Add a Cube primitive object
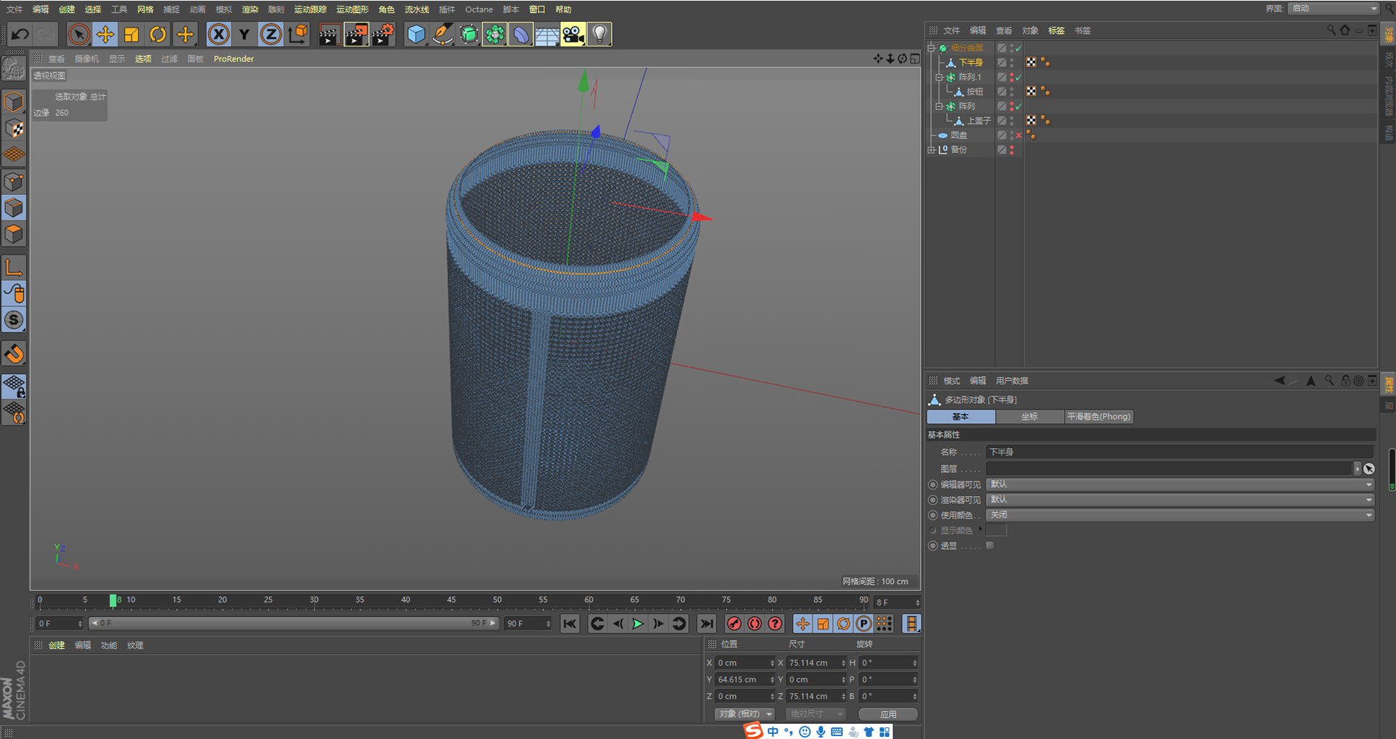 coord(415,34)
